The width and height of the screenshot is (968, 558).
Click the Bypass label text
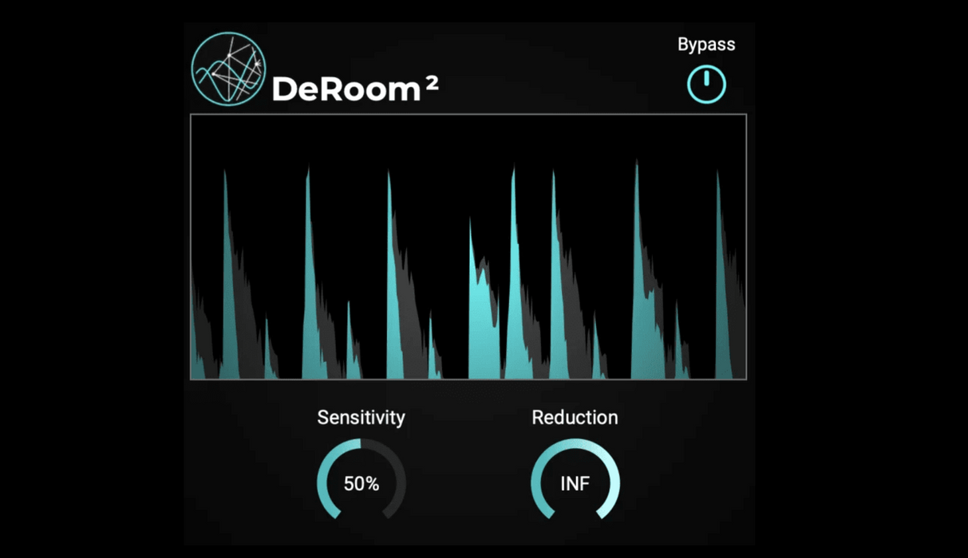pyautogui.click(x=706, y=45)
